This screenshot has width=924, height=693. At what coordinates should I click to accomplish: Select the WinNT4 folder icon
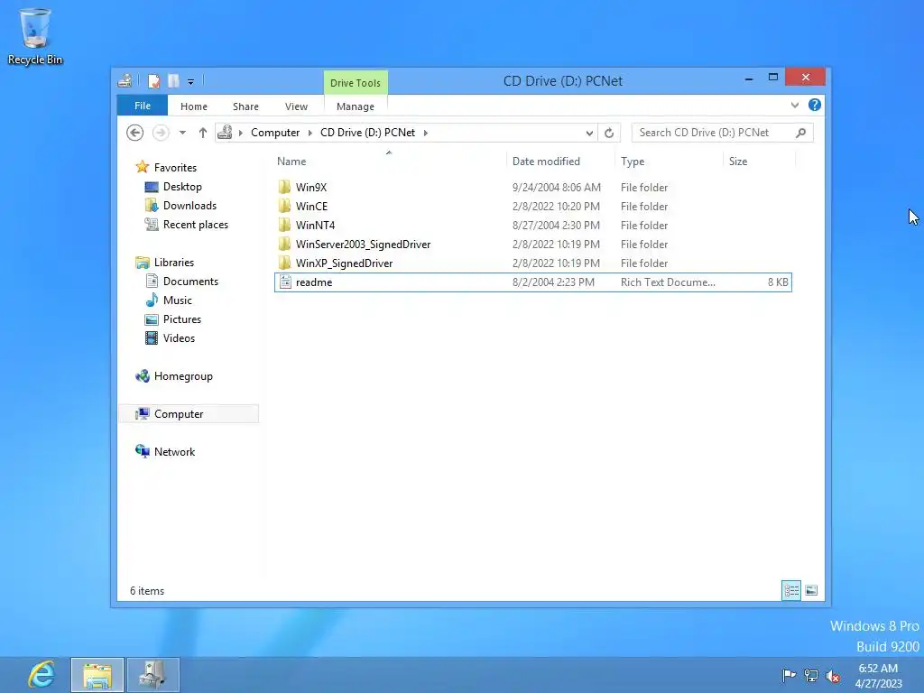pyautogui.click(x=284, y=225)
